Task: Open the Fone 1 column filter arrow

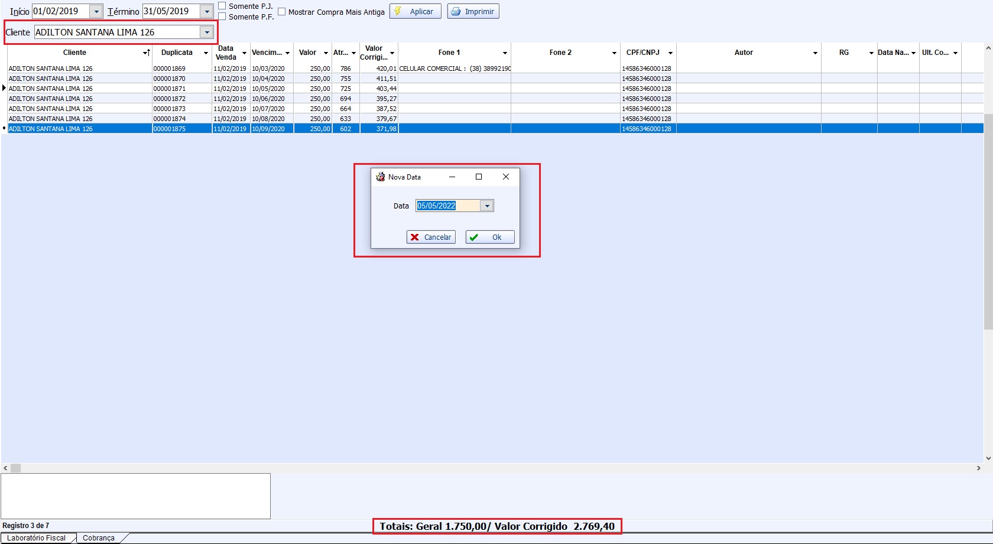Action: point(505,53)
